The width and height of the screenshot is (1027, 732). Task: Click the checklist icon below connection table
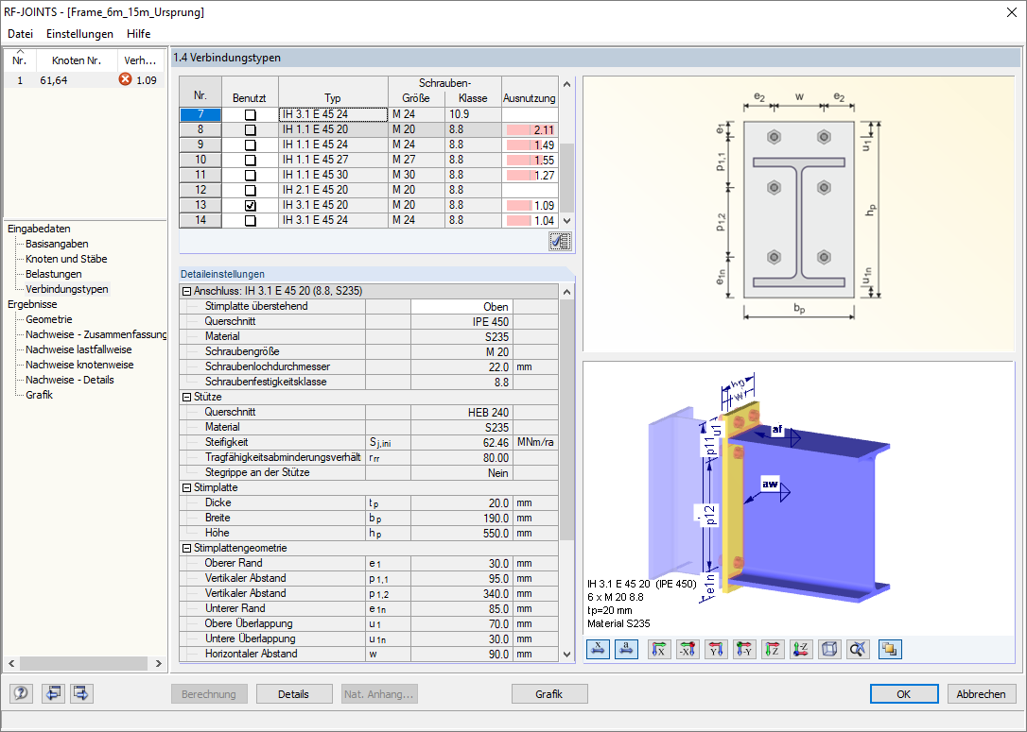pos(560,242)
